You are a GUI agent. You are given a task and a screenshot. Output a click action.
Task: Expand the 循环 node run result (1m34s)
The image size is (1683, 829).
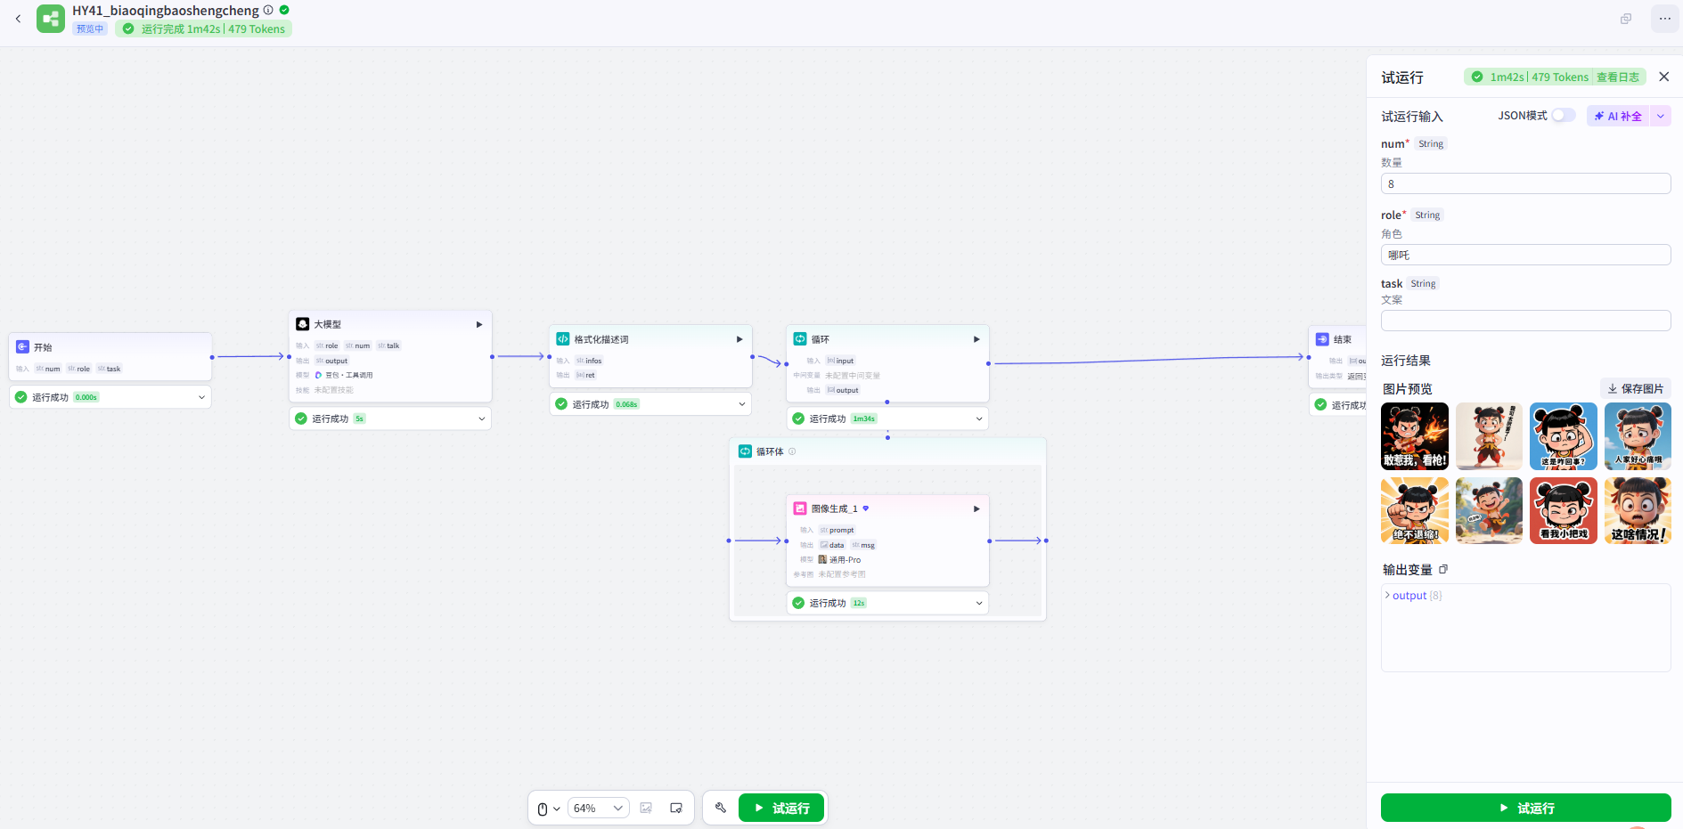pyautogui.click(x=979, y=419)
